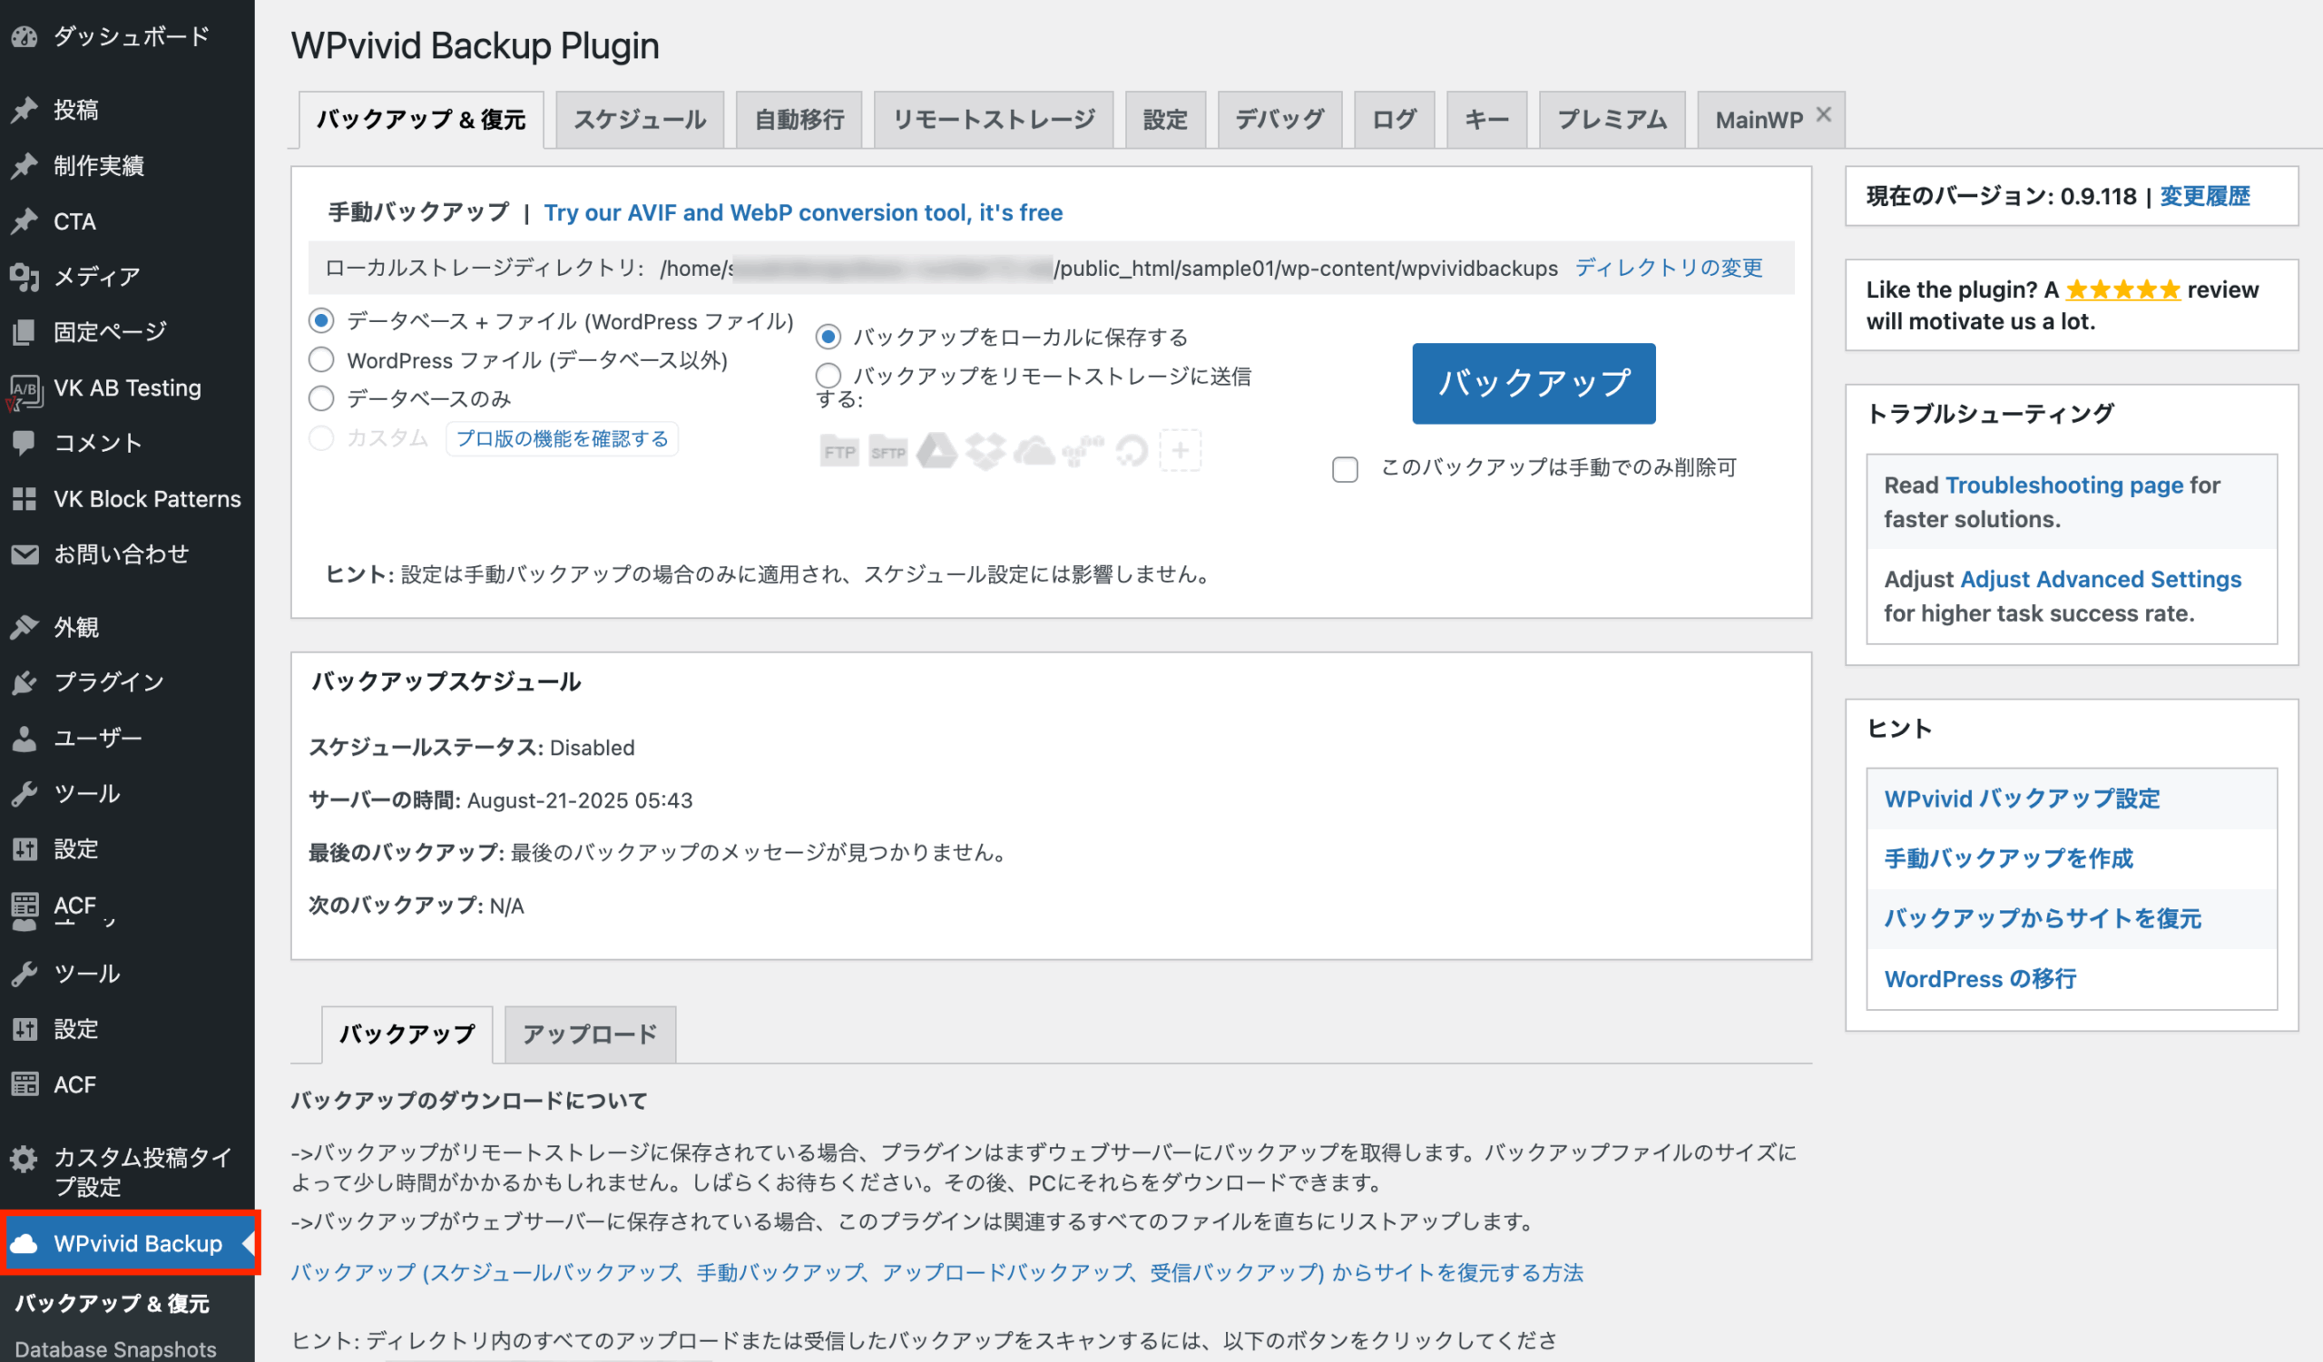The image size is (2323, 1362).
Task: Open 手動バックアップを作成 hint link
Action: (2008, 859)
